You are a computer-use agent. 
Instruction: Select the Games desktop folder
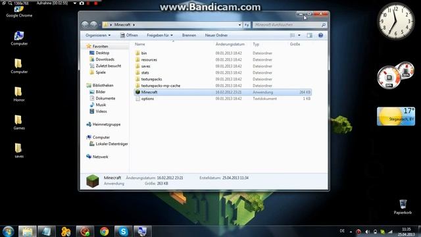[19, 122]
